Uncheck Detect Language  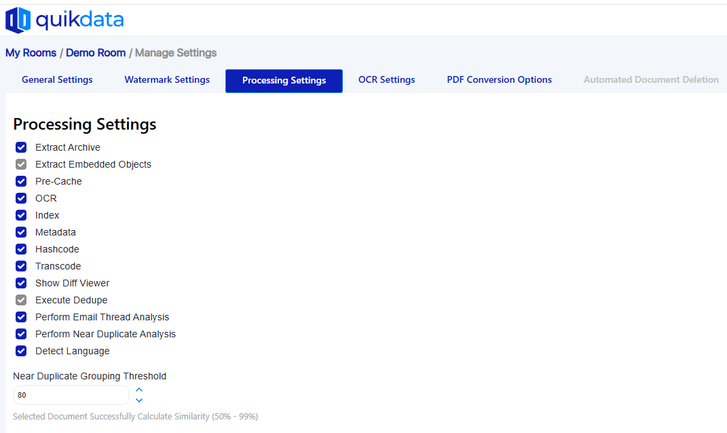(20, 351)
